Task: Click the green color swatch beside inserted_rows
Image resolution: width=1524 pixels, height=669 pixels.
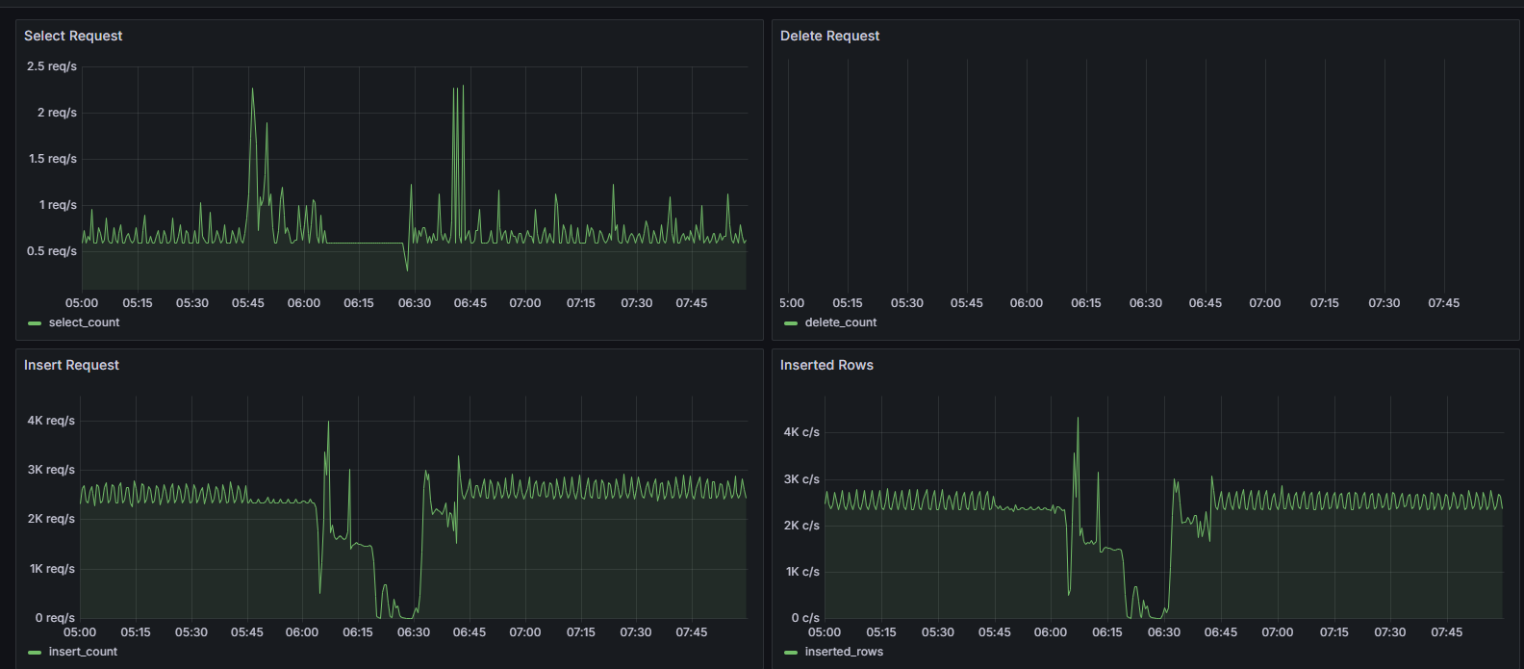Action: coord(791,653)
